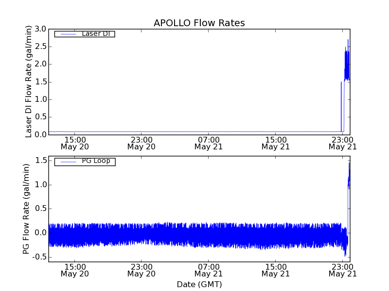Click the Laser DI spike peak near 2.7
The width and height of the screenshot is (389, 291).
(348, 40)
